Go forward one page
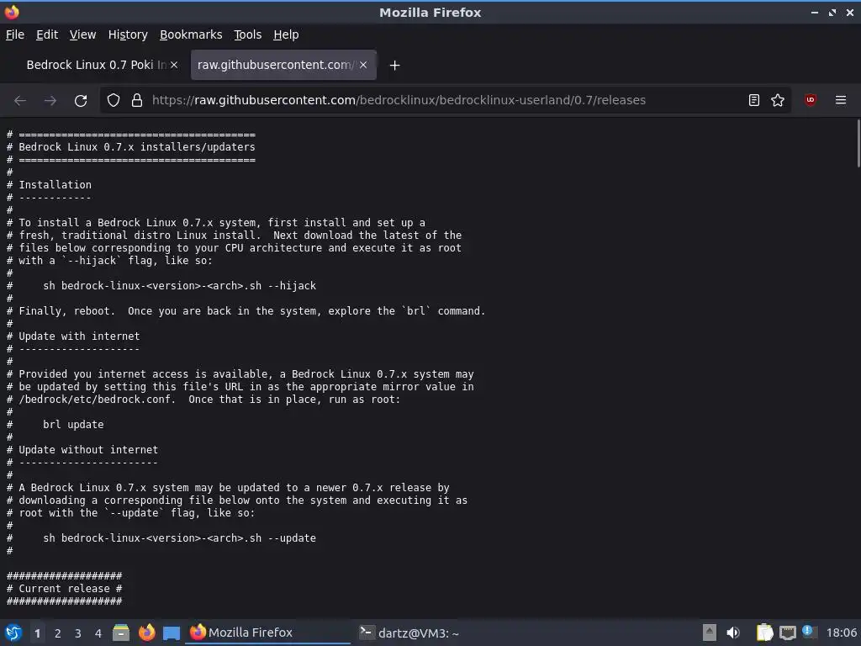Screen dimensions: 861x646 pyautogui.click(x=50, y=101)
